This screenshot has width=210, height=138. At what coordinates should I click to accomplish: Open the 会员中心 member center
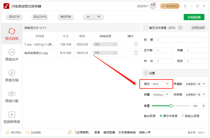[x=169, y=6]
